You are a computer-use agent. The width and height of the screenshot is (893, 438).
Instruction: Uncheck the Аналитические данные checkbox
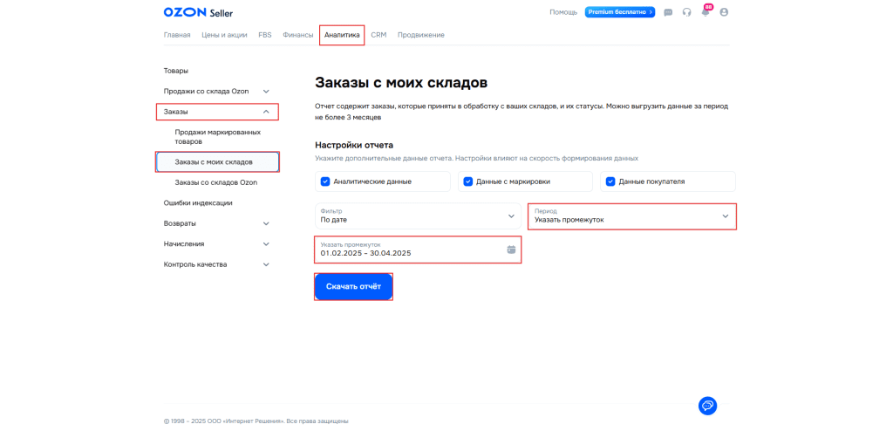click(x=325, y=181)
